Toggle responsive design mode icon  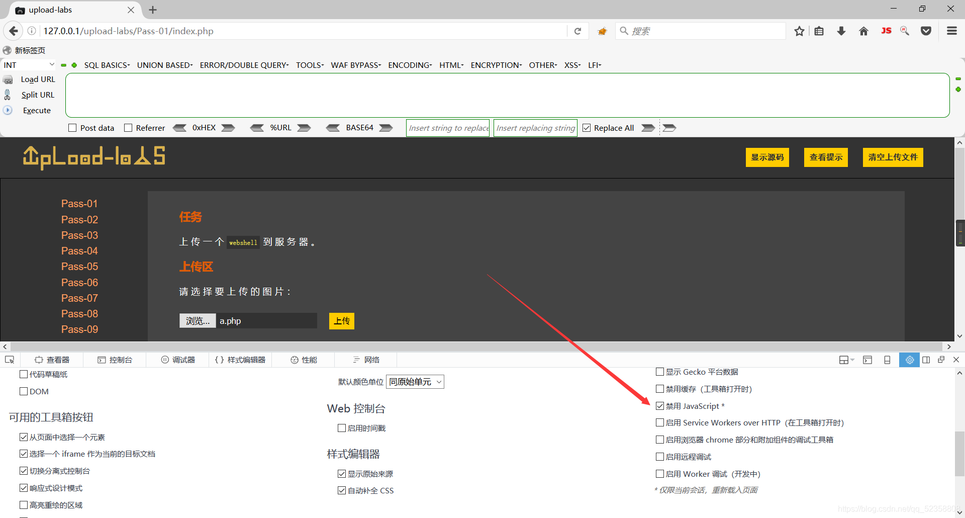click(887, 360)
